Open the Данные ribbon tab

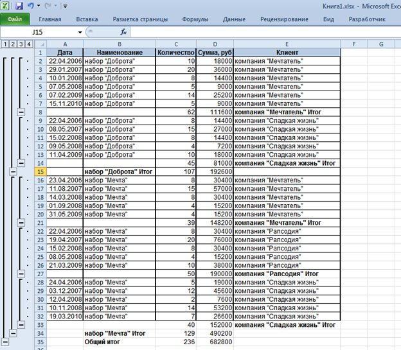[x=234, y=19]
